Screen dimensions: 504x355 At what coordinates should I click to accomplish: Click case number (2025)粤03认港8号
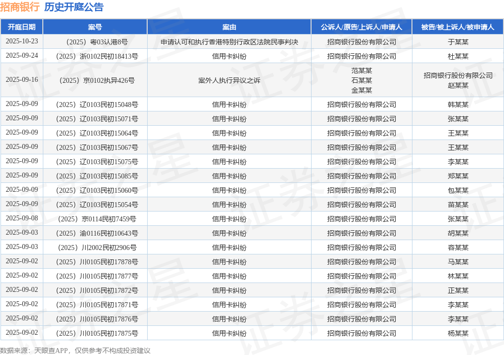[95, 42]
